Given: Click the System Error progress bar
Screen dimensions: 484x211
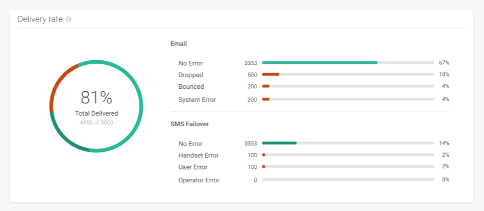Looking at the screenshot, I should pyautogui.click(x=348, y=99).
